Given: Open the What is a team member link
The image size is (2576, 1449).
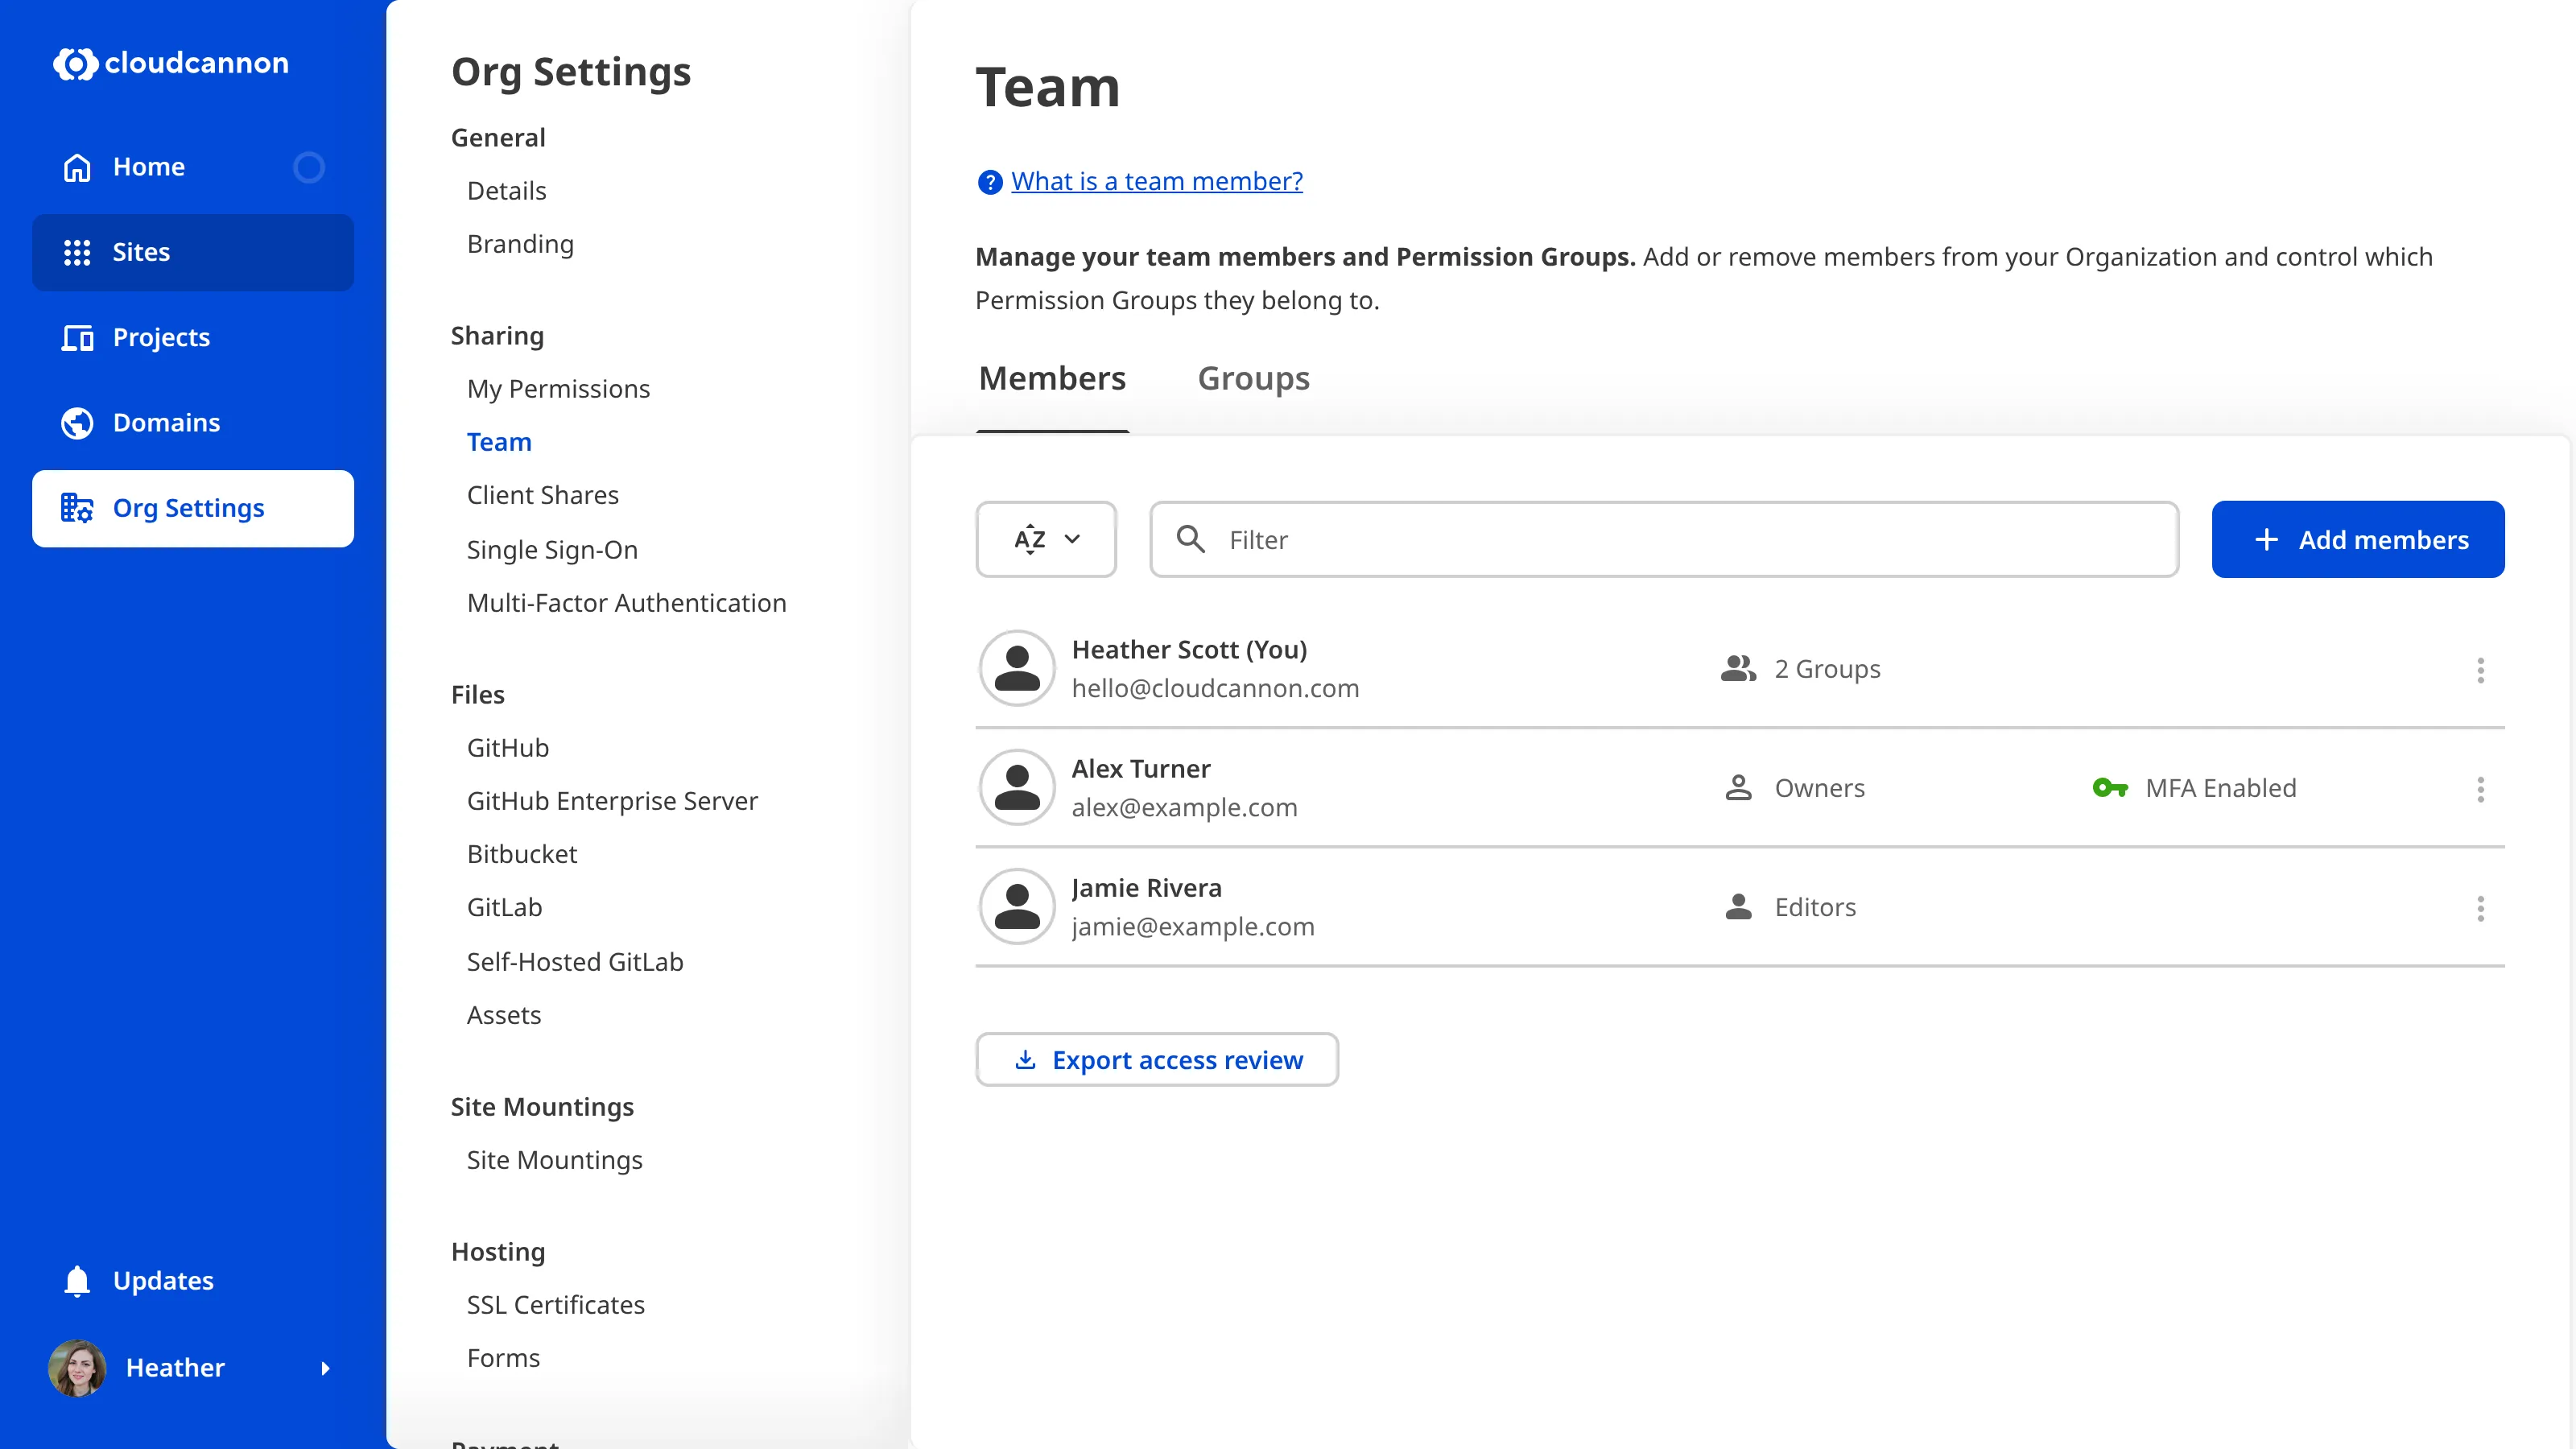Looking at the screenshot, I should (1156, 181).
